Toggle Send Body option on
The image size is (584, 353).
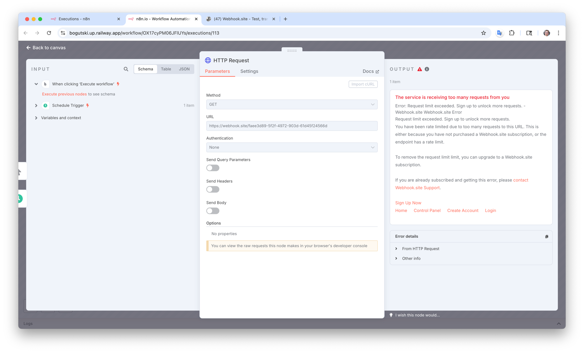(x=213, y=211)
